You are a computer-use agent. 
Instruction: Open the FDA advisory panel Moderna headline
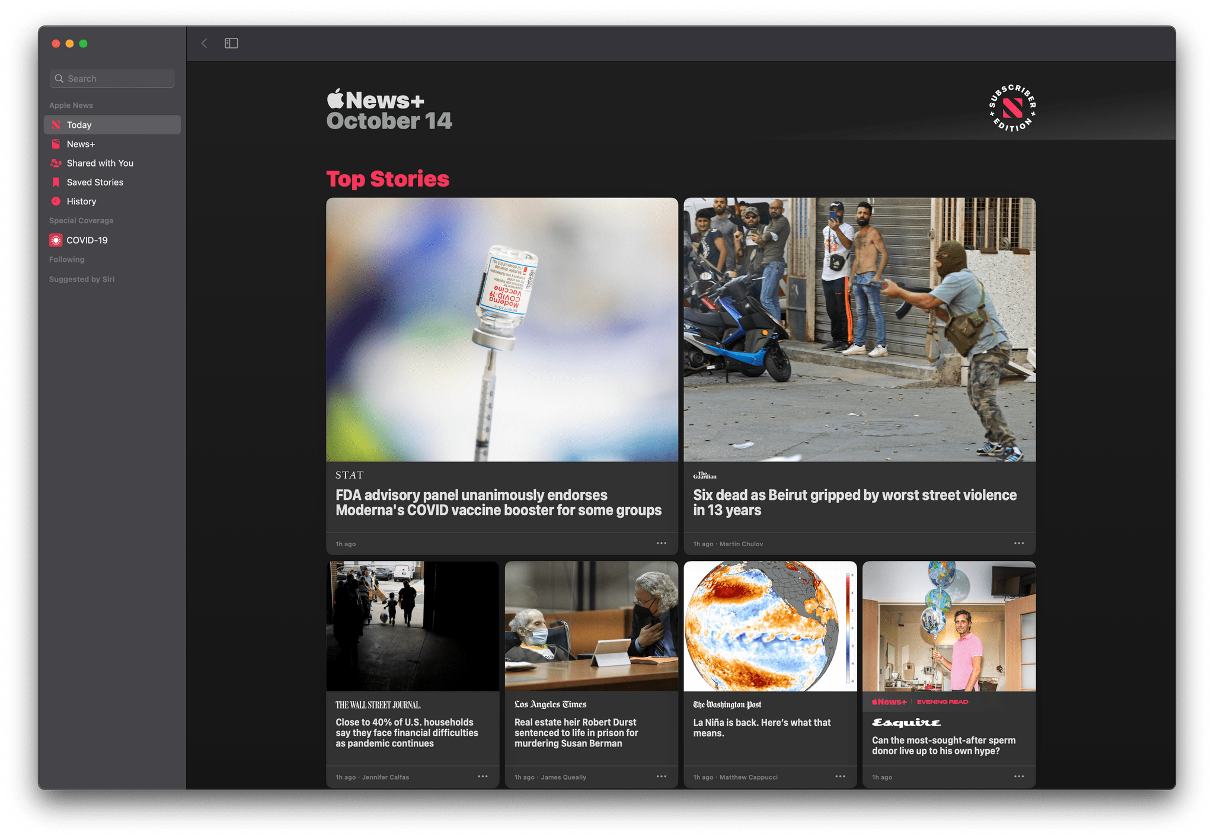[499, 502]
